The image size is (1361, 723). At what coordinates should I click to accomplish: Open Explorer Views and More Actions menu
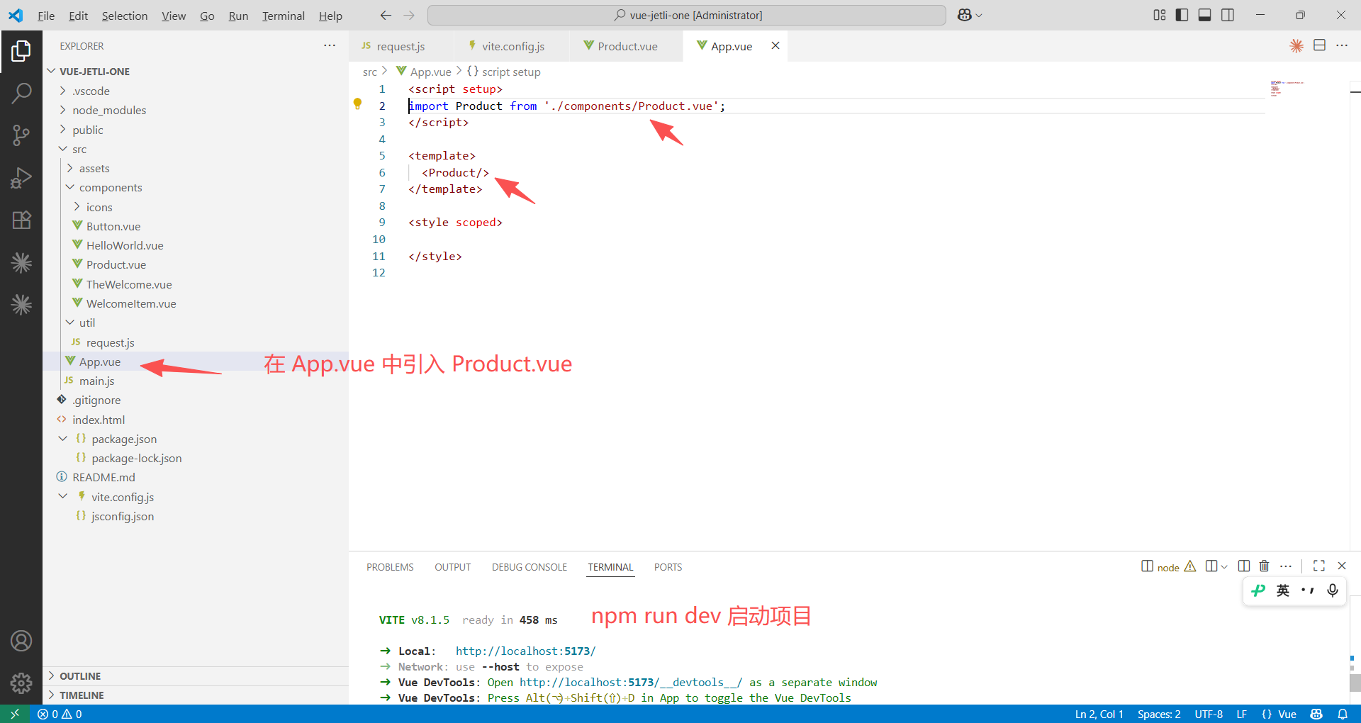[x=330, y=45]
